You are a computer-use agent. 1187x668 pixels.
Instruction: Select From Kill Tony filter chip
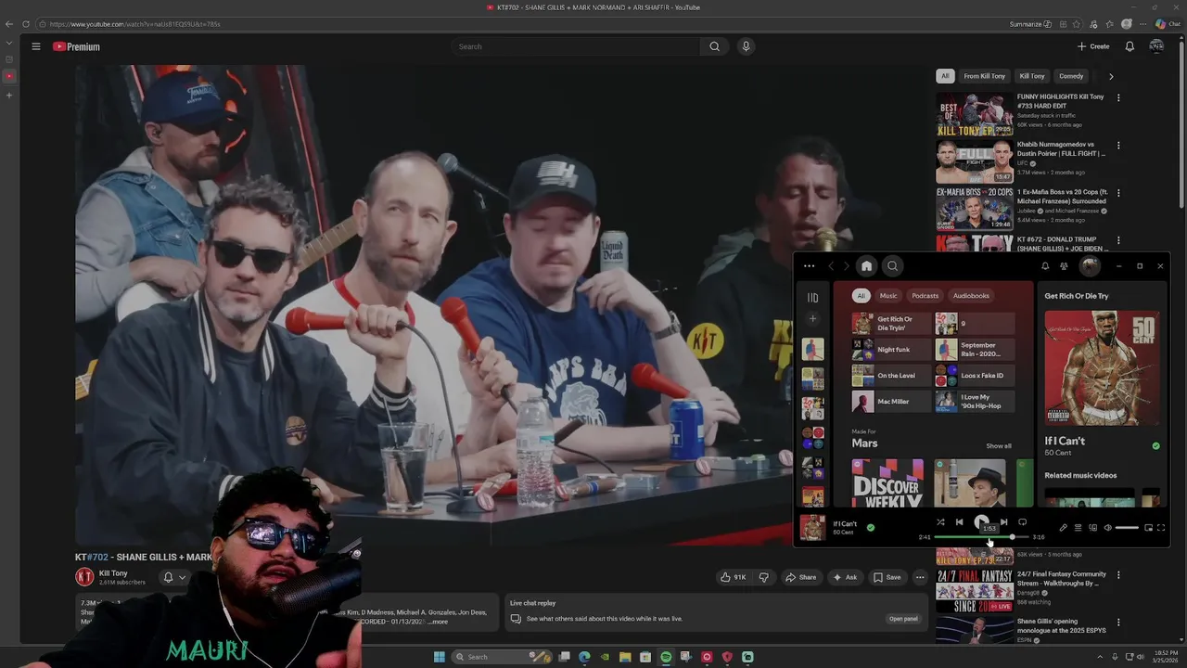(984, 76)
